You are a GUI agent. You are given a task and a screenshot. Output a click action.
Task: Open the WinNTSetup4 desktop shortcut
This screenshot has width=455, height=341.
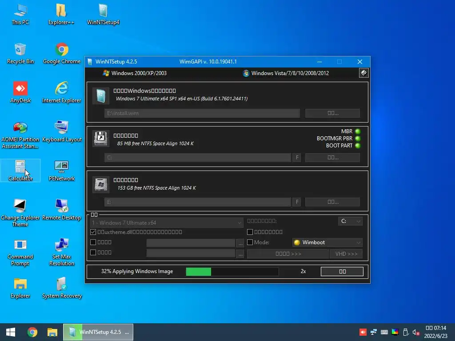click(103, 15)
